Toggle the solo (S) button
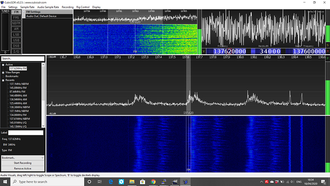The width and height of the screenshot is (330, 186). point(328,45)
